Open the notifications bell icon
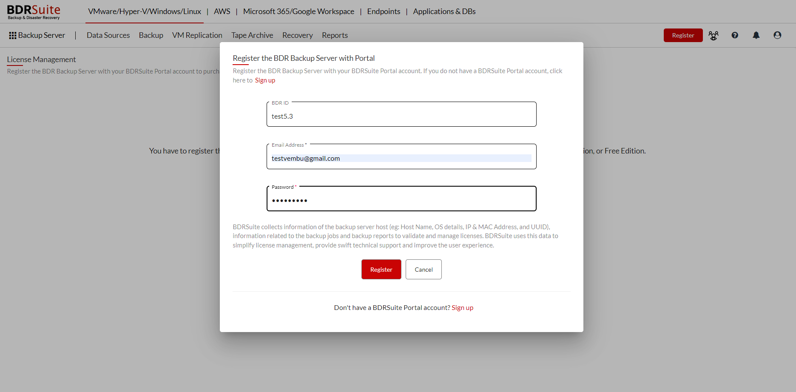 tap(756, 35)
